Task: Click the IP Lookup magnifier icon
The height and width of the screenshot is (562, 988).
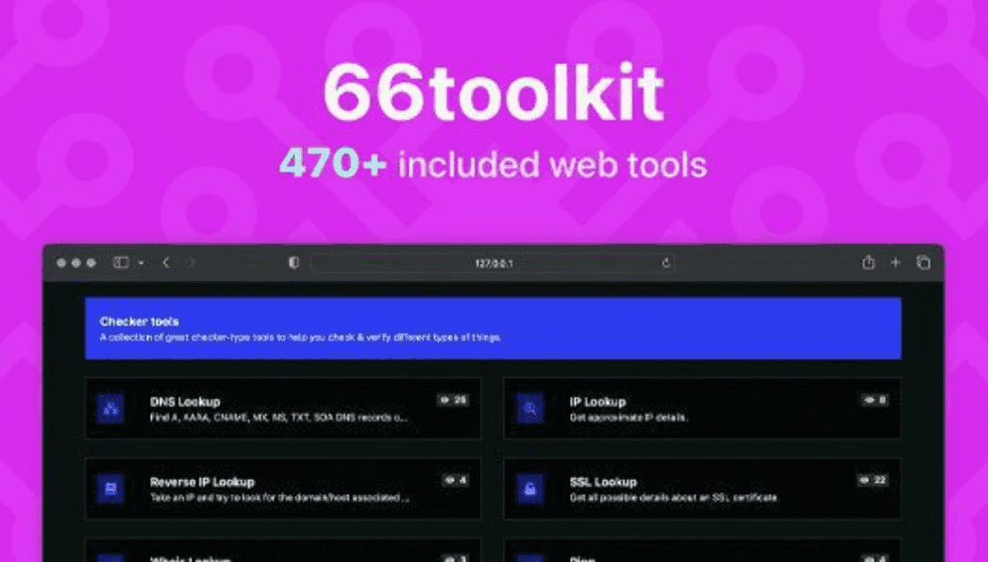Action: click(529, 408)
